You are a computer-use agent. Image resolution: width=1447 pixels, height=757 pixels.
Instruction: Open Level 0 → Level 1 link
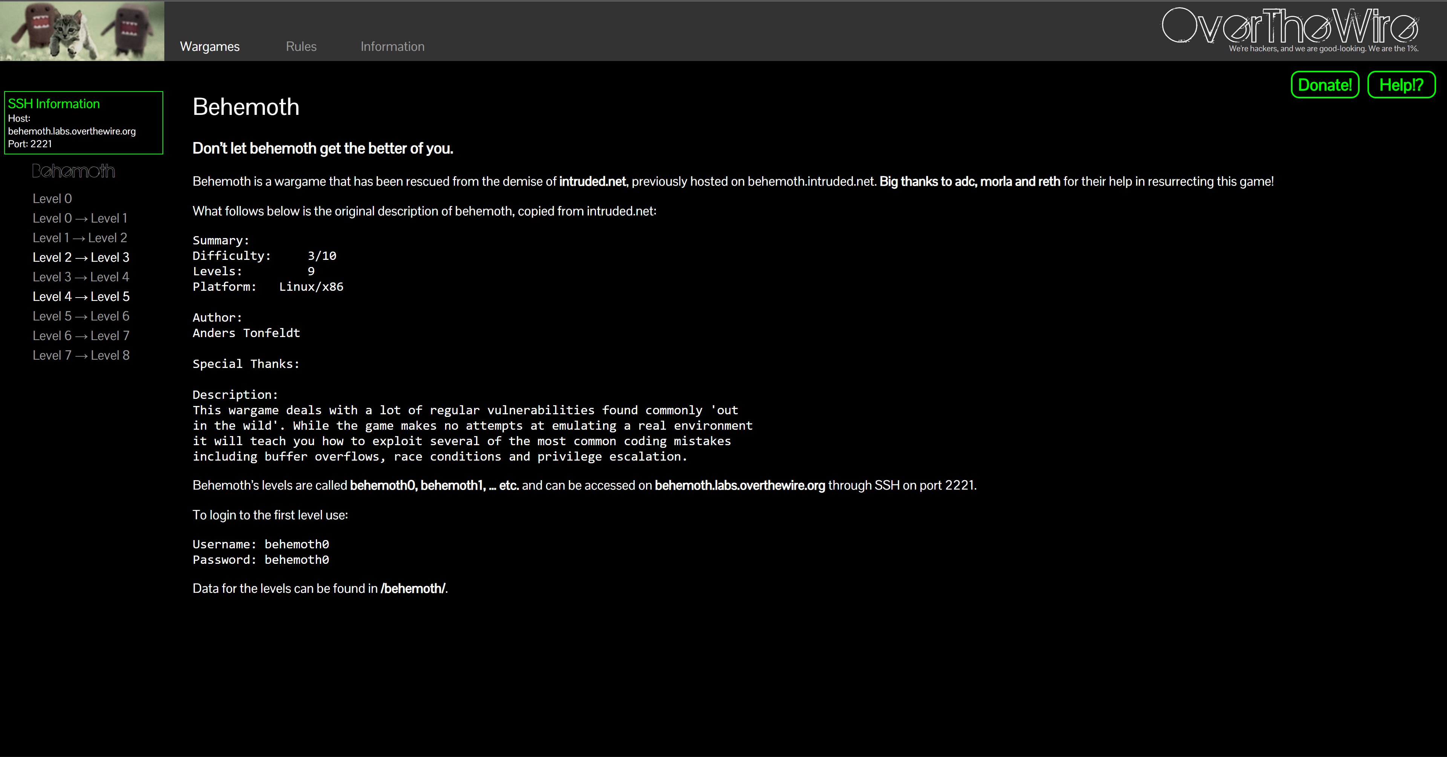tap(80, 218)
